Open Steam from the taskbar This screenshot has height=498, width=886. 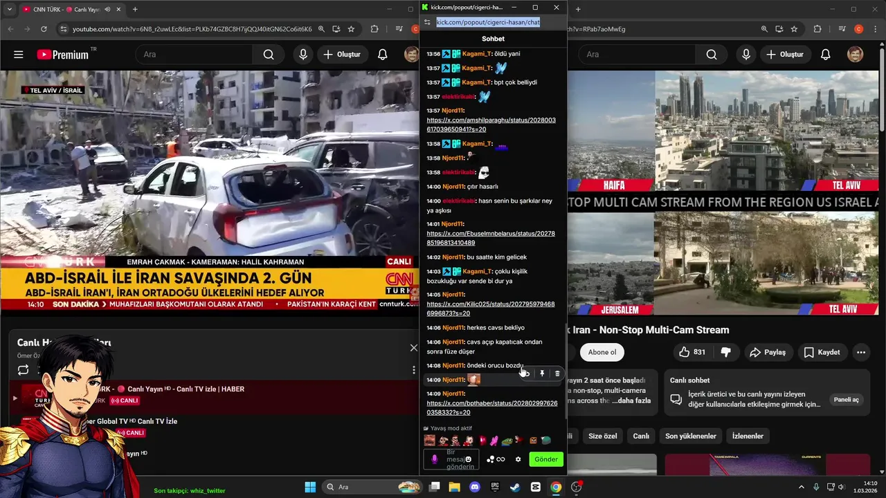515,487
